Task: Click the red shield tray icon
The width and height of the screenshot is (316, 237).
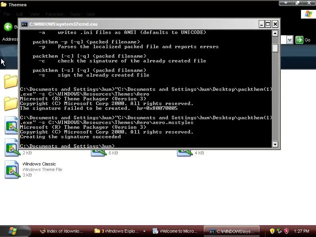Action: pos(286,231)
